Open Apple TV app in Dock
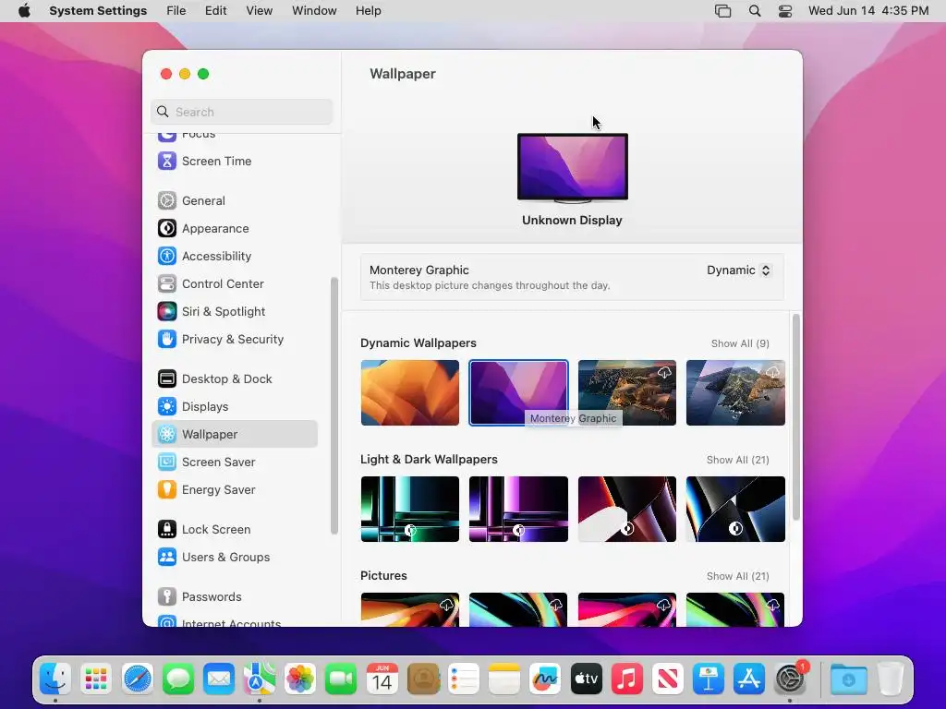 [586, 679]
